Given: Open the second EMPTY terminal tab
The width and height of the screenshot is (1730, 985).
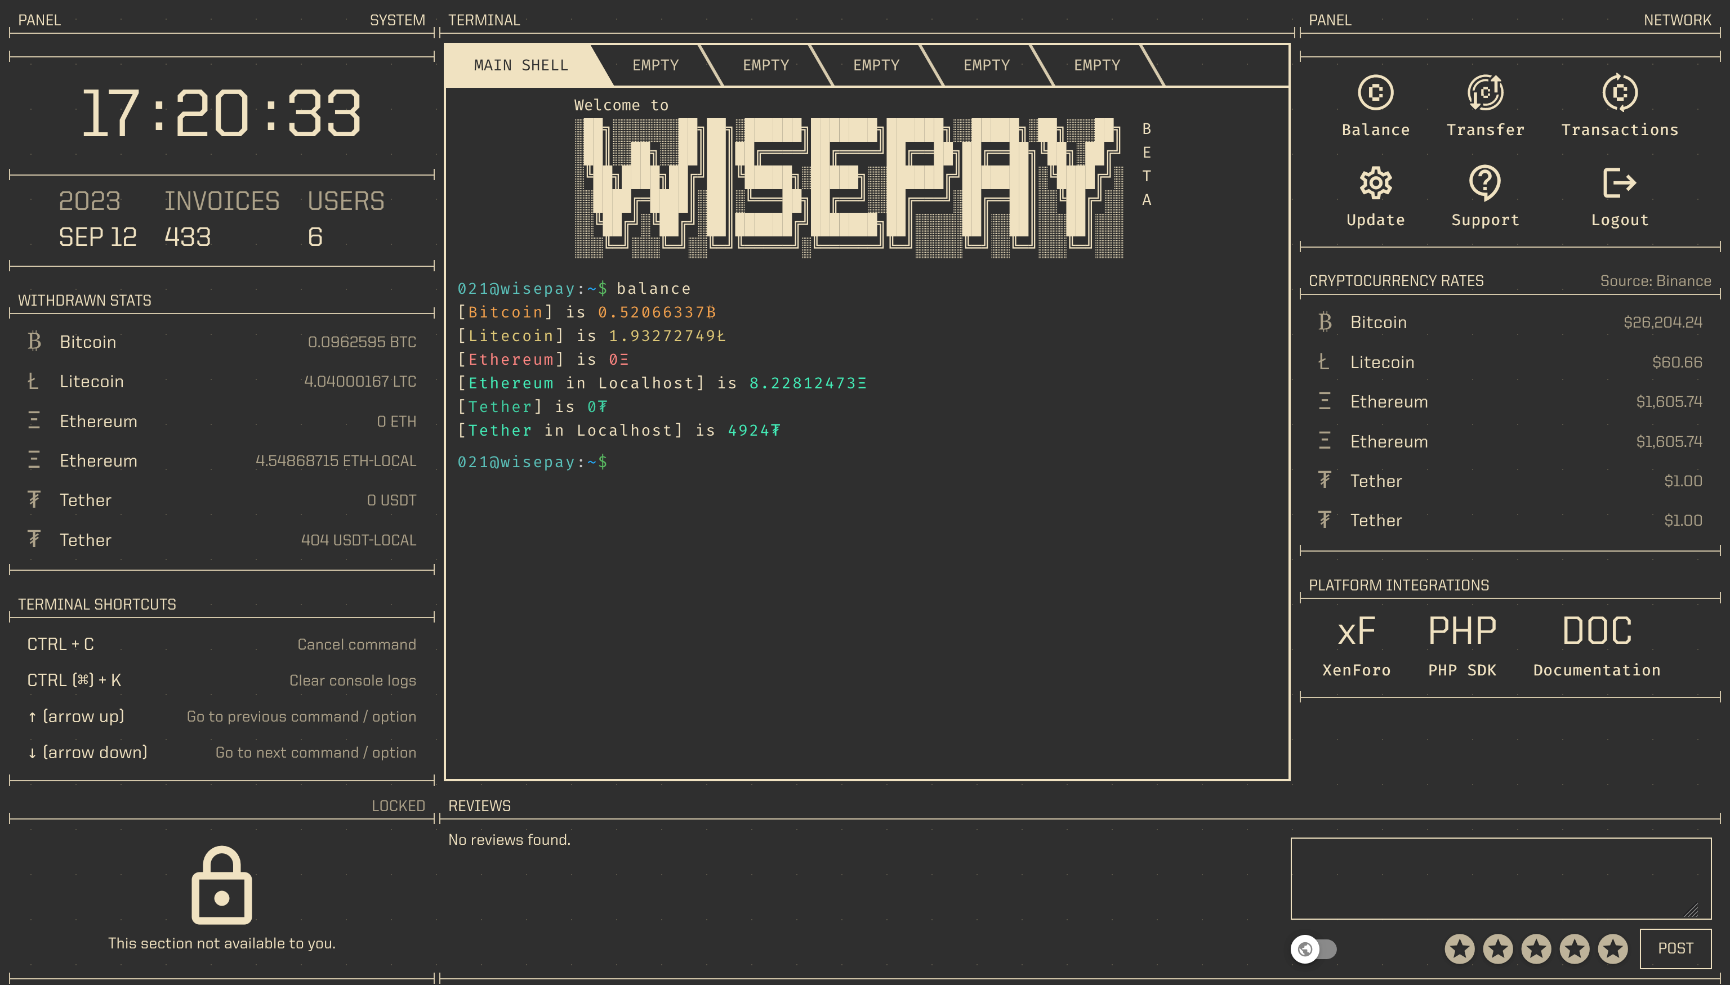Looking at the screenshot, I should tap(765, 65).
